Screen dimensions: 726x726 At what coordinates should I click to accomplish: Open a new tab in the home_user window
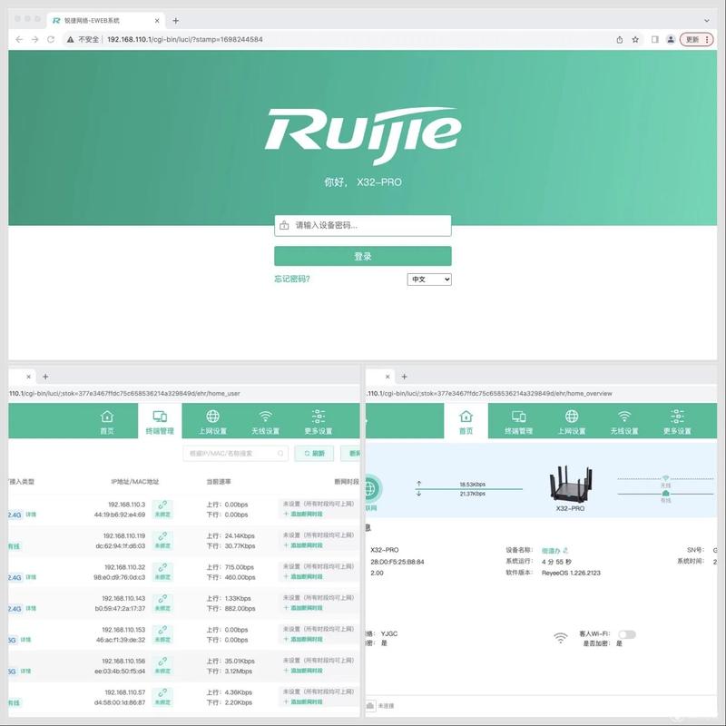tap(45, 377)
